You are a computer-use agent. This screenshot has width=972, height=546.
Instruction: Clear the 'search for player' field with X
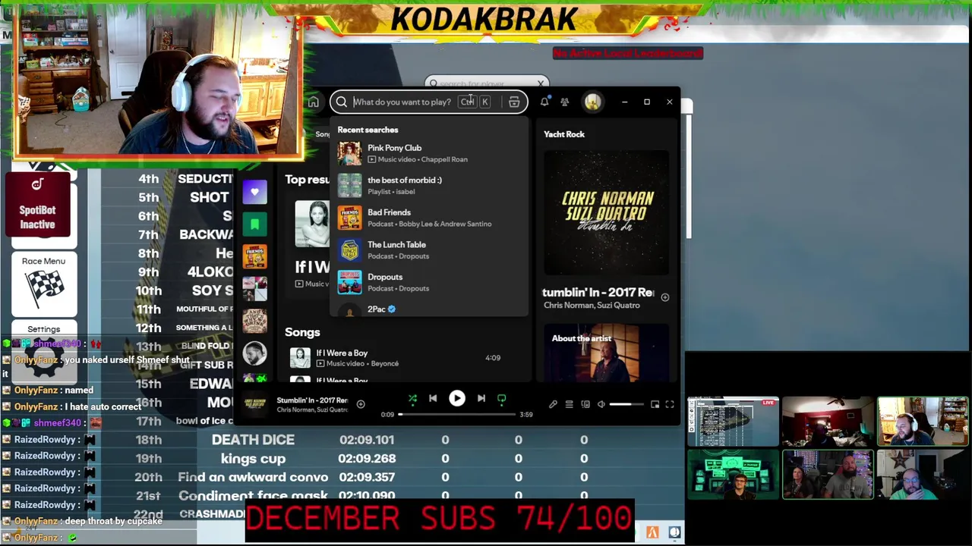pos(541,83)
